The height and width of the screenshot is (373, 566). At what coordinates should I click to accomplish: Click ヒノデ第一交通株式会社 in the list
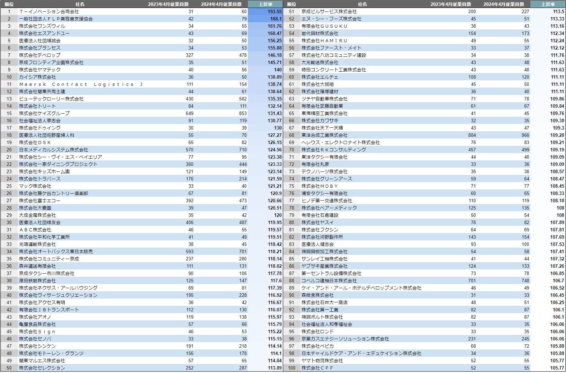click(x=327, y=201)
